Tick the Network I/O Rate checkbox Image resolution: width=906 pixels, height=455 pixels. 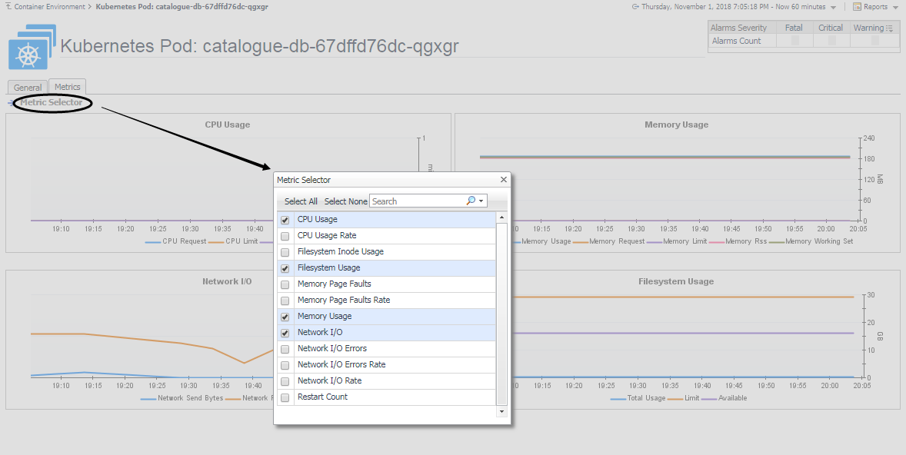tap(285, 382)
